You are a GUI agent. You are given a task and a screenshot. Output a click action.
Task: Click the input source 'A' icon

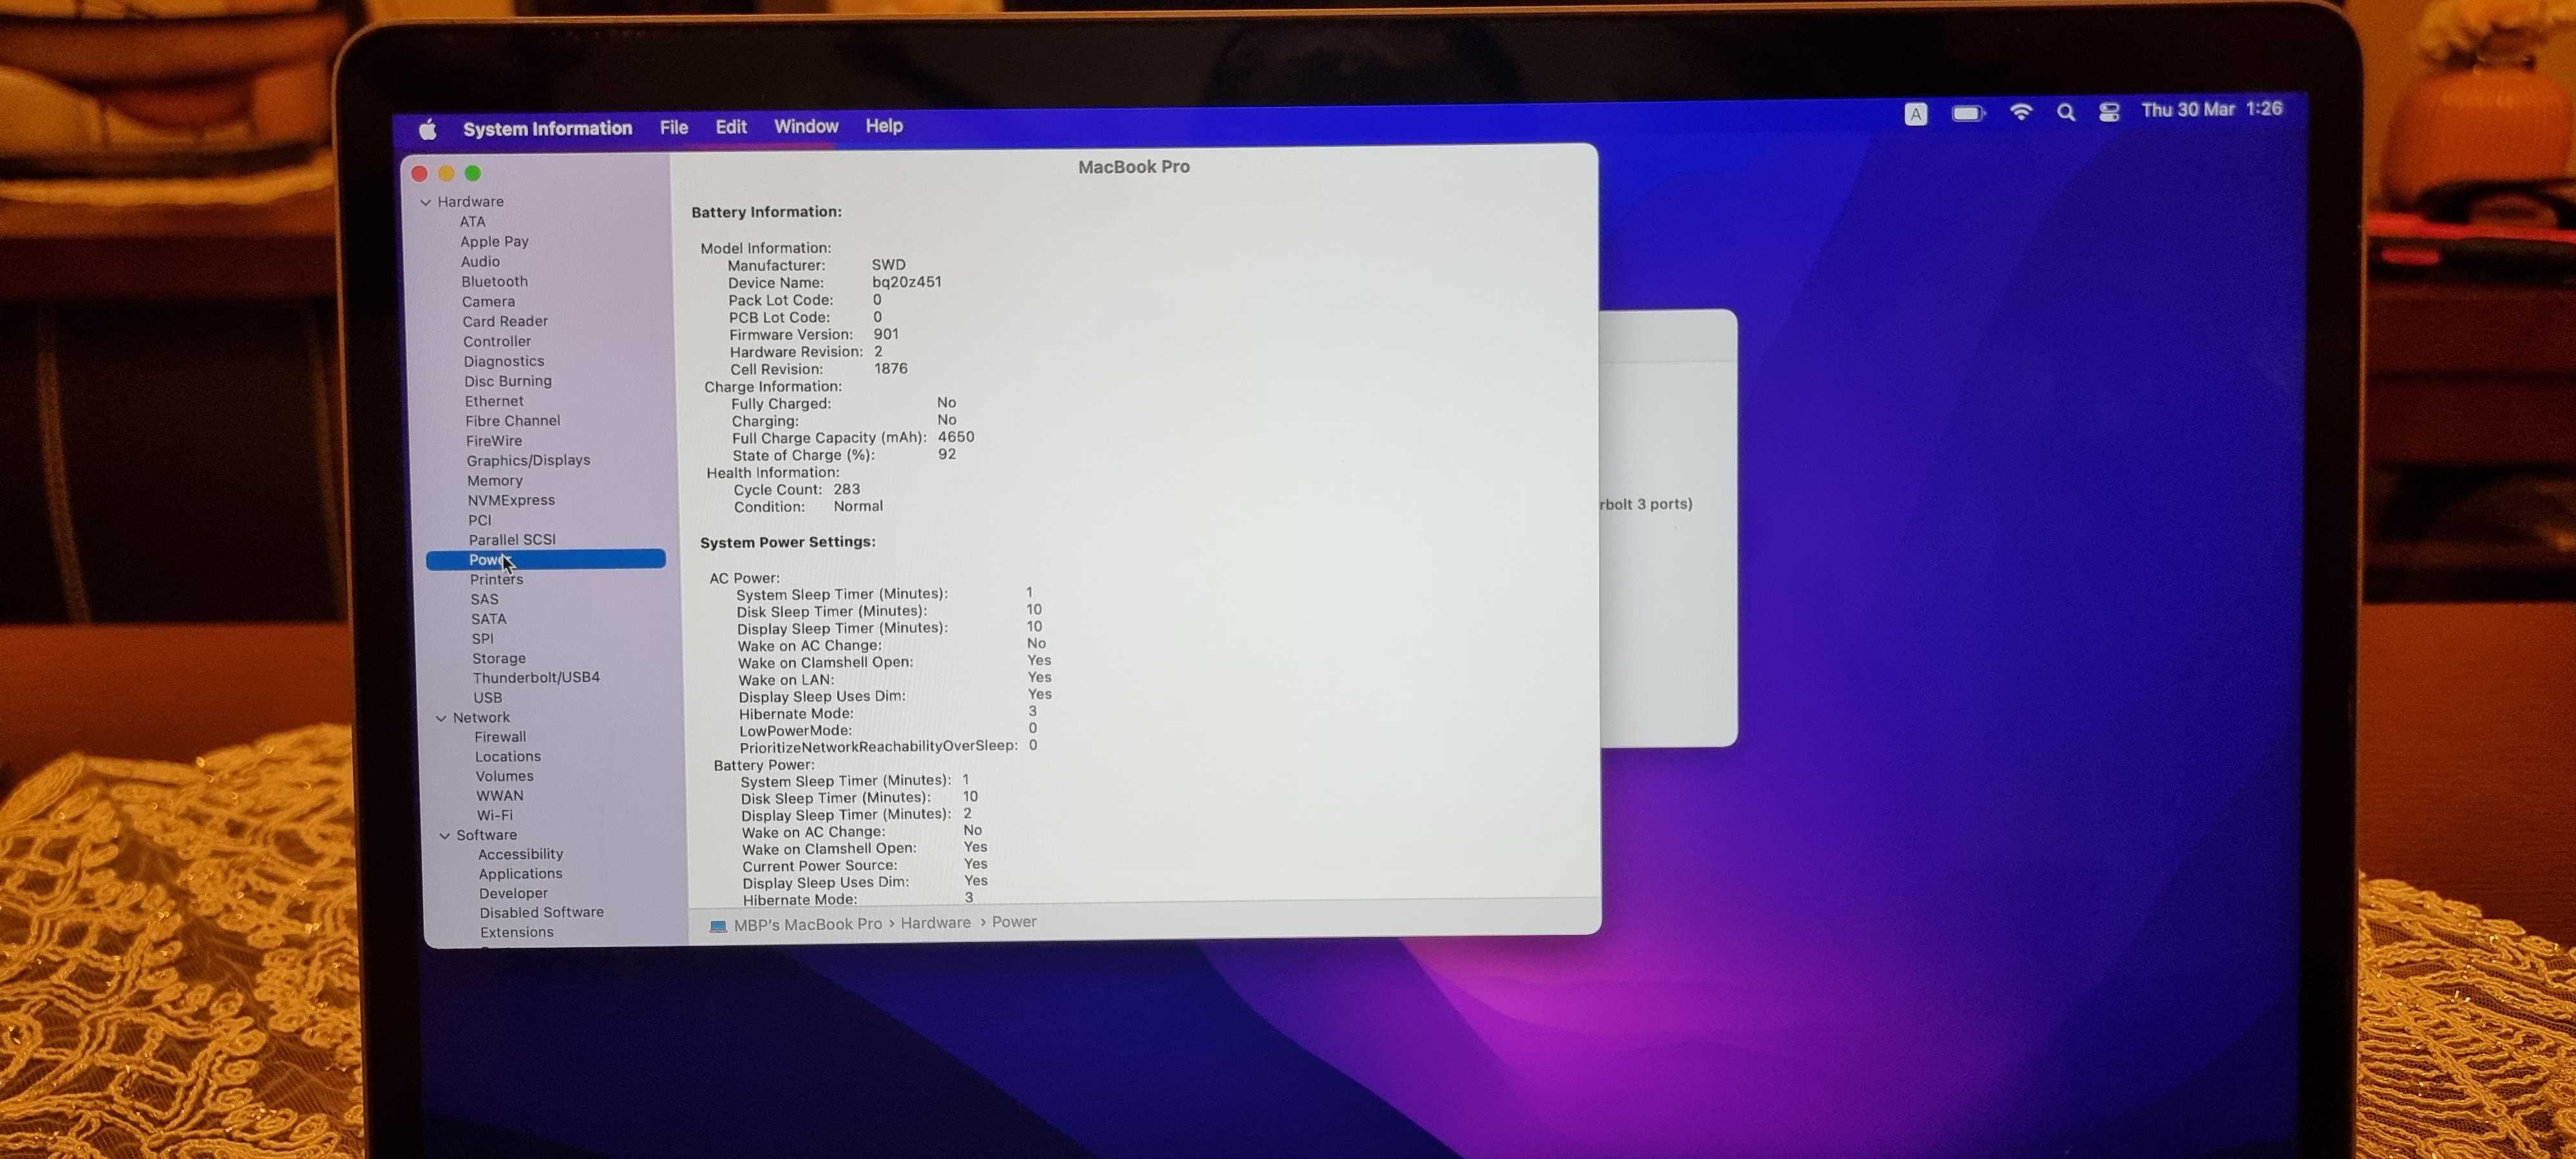pos(1915,114)
